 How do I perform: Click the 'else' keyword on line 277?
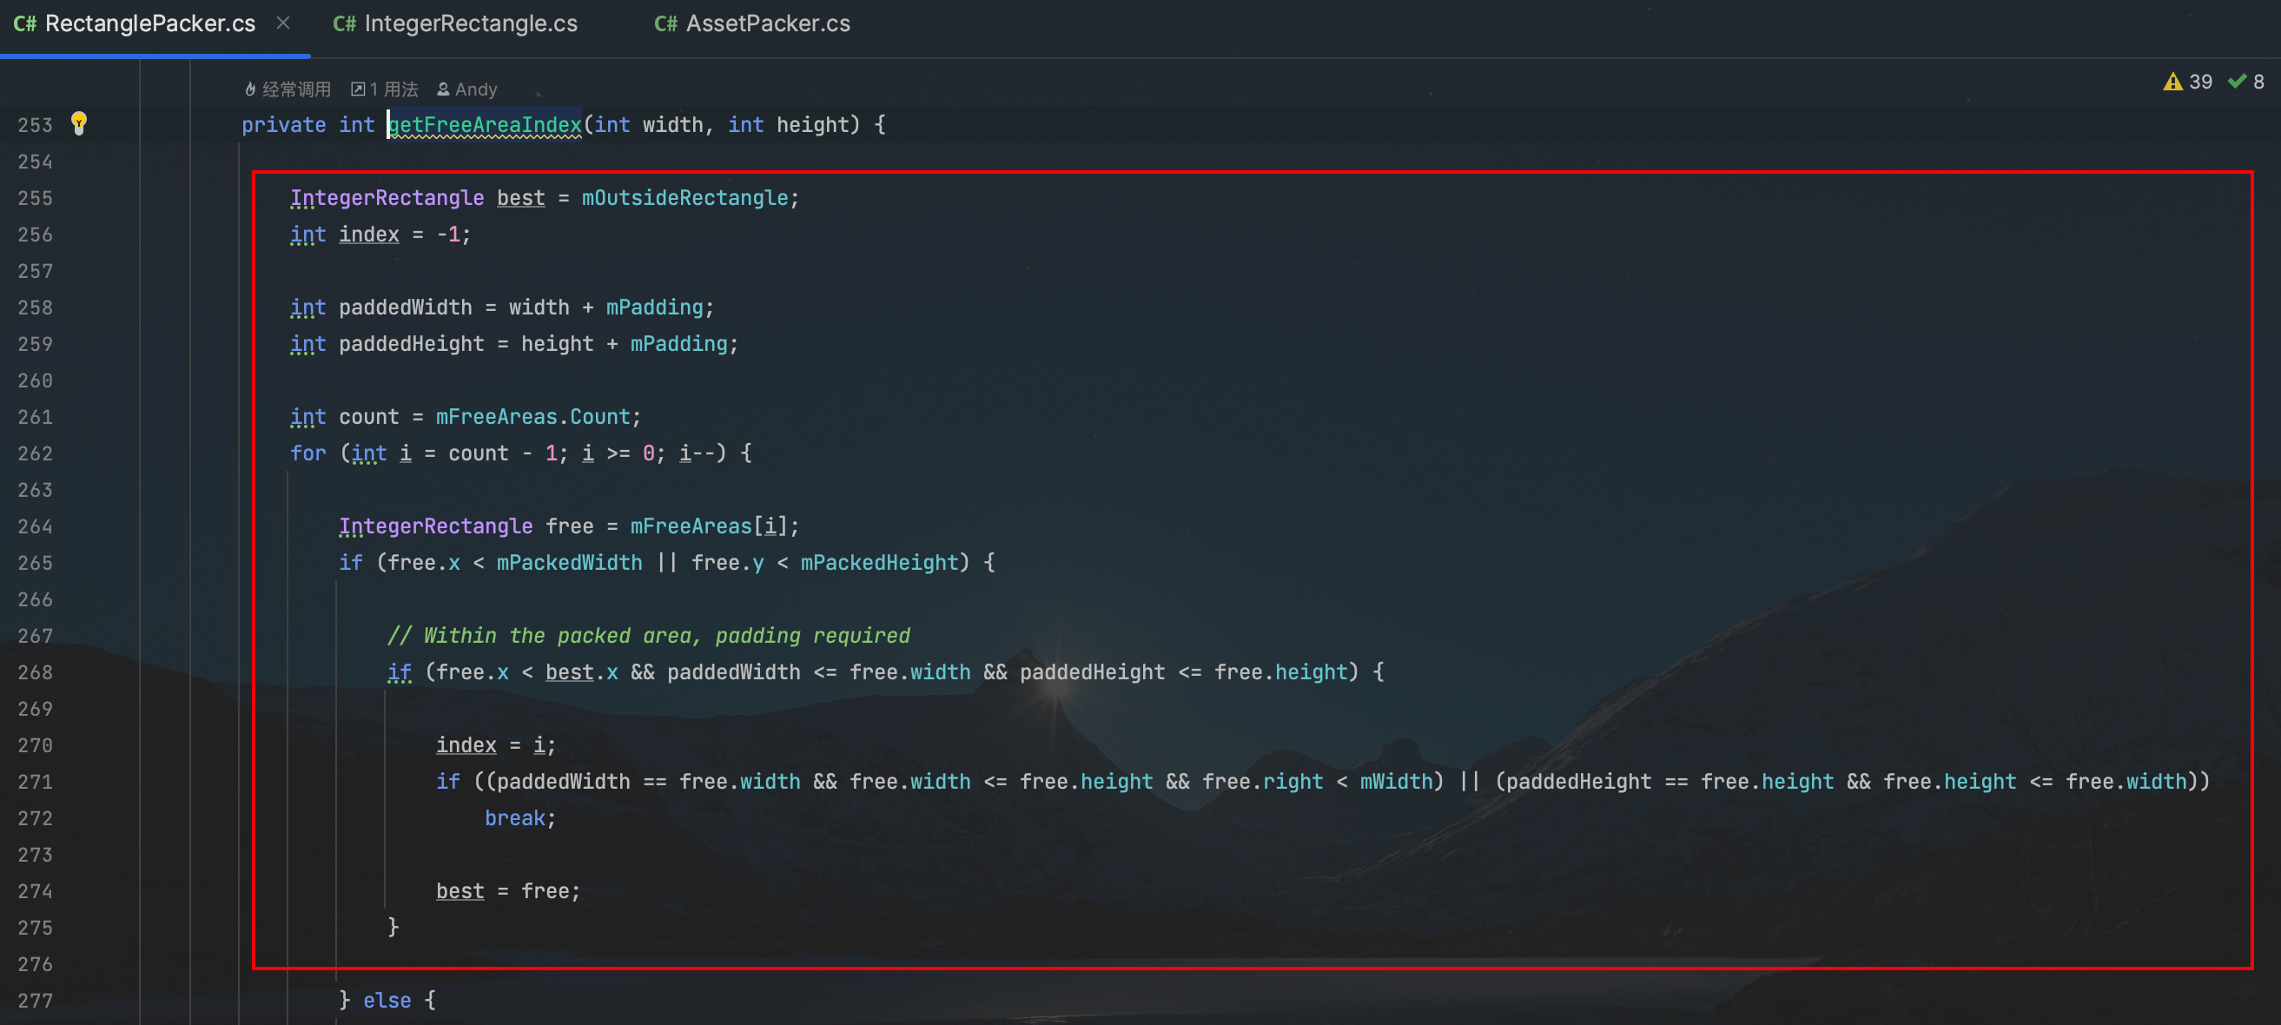[387, 1000]
